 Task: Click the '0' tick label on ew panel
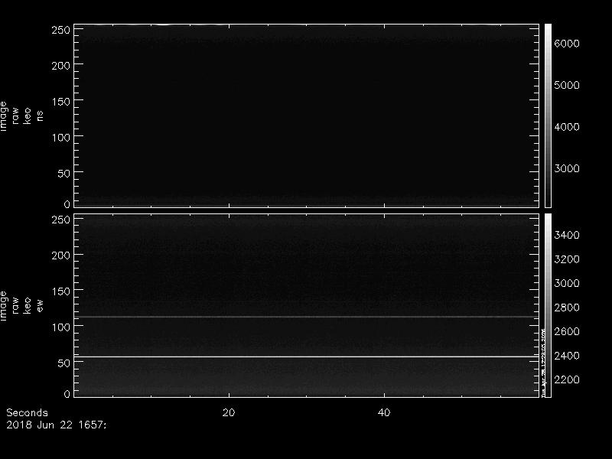pos(67,394)
